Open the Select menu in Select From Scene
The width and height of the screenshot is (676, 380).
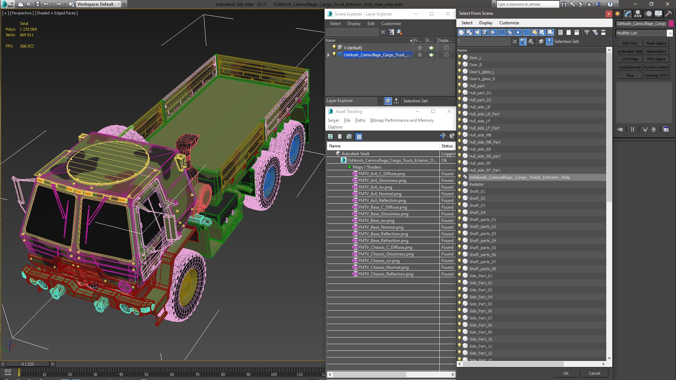coord(467,23)
